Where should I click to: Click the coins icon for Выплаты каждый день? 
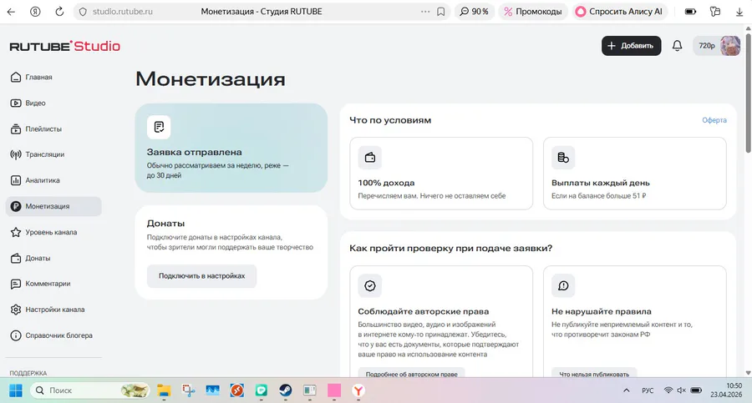[563, 158]
